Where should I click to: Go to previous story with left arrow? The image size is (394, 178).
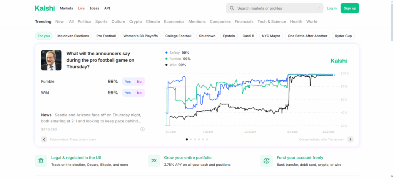[x=44, y=139]
